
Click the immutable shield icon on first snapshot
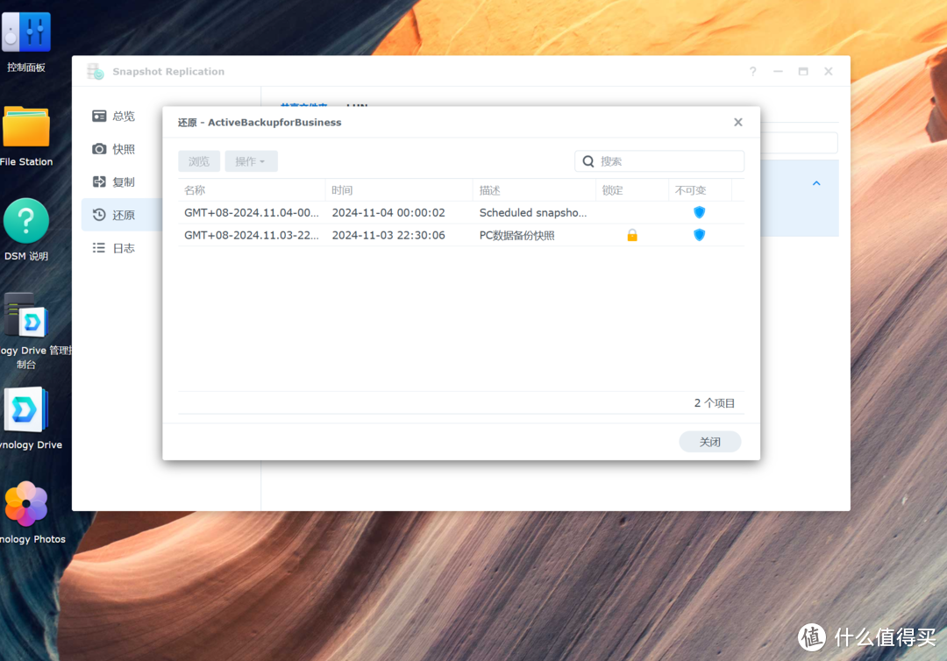(699, 212)
